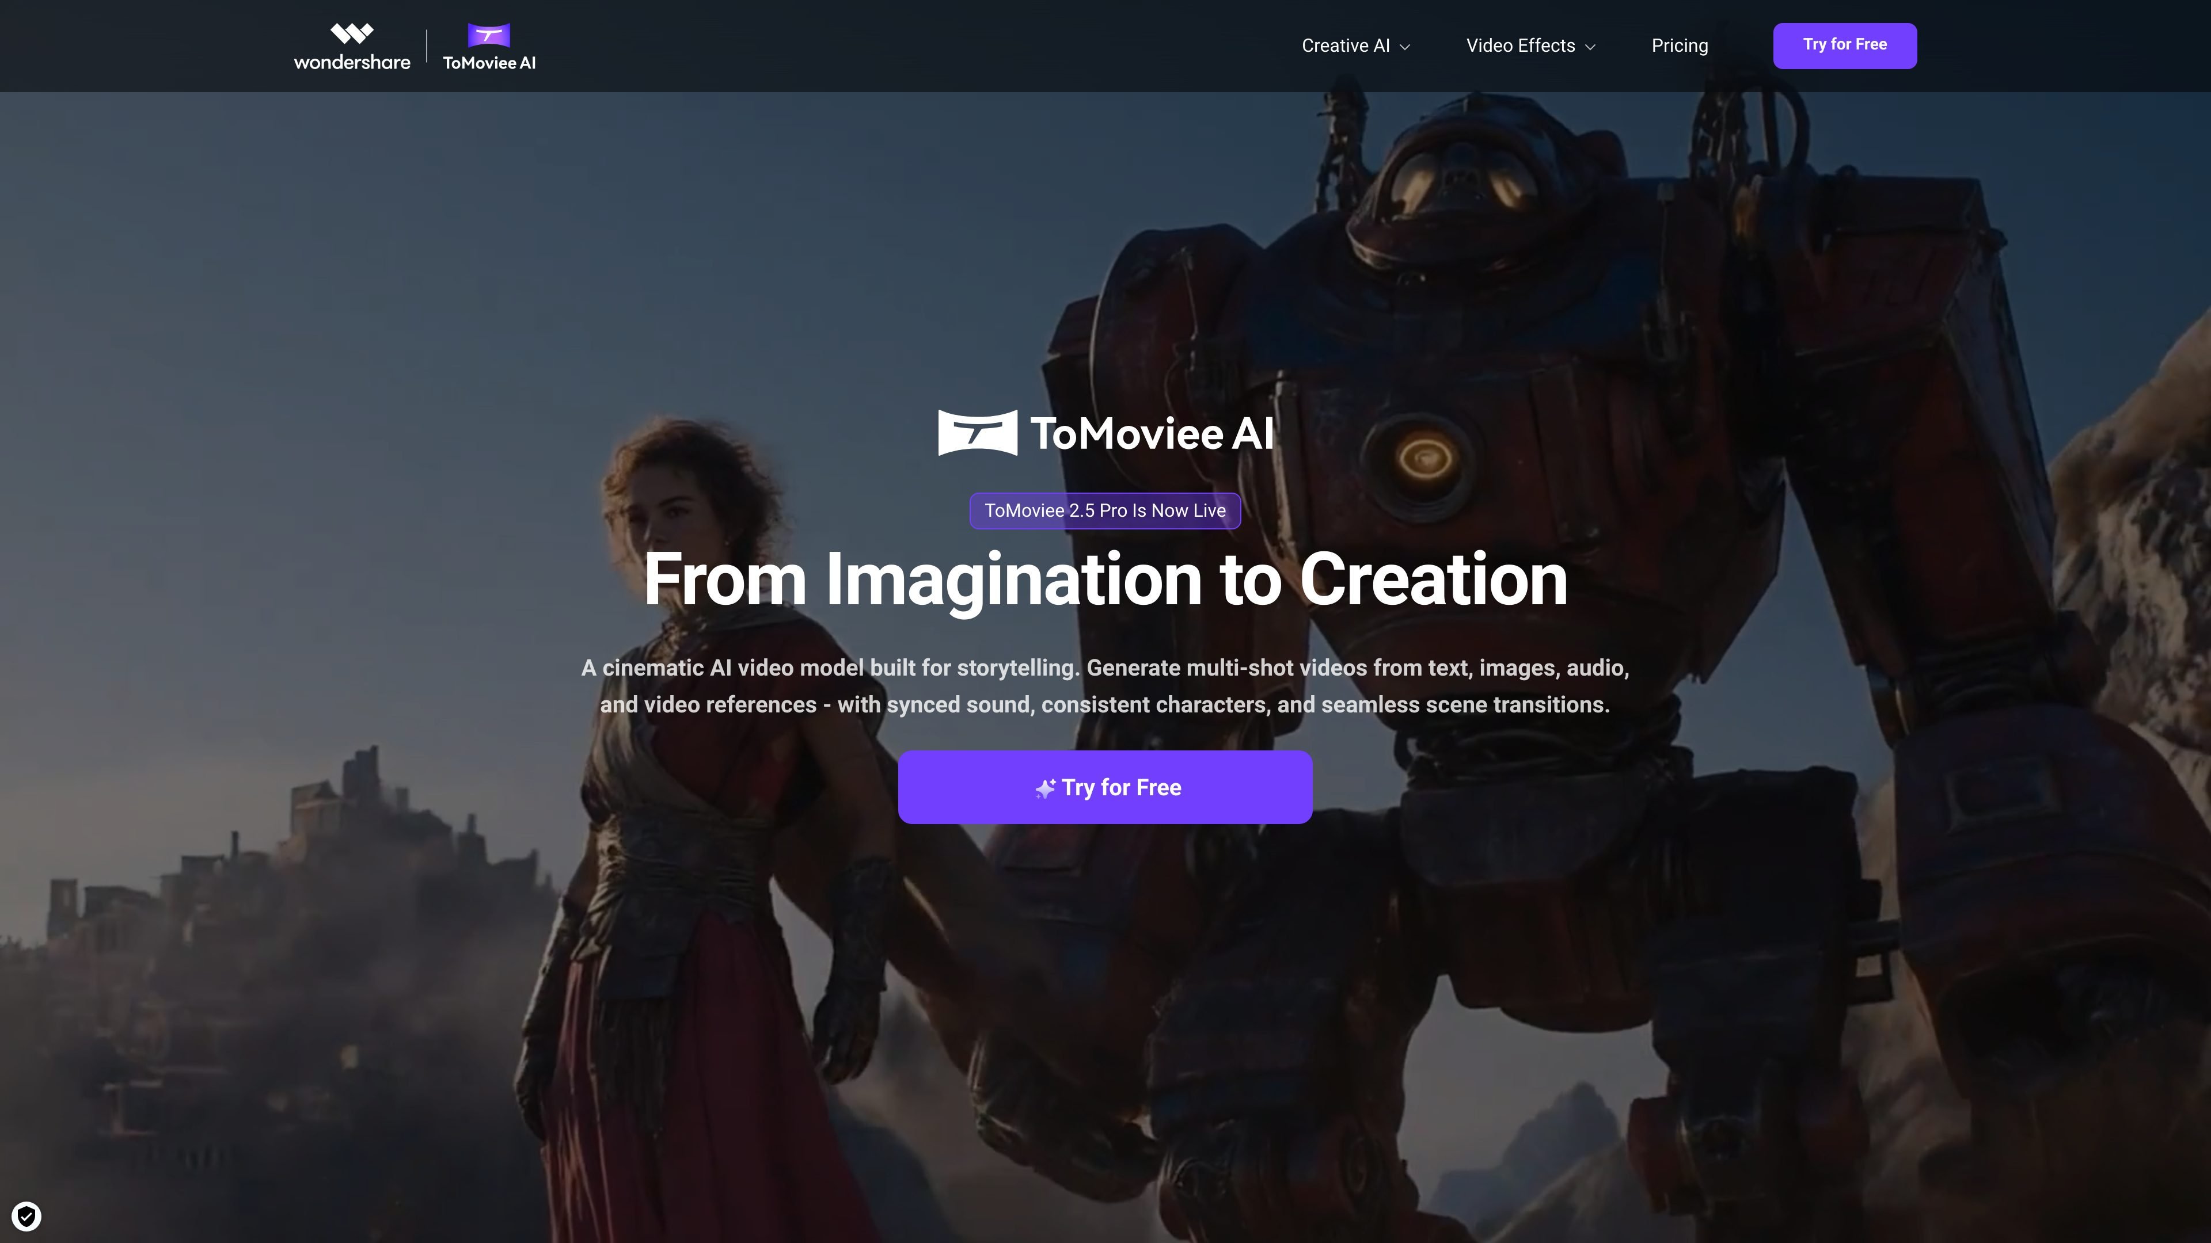This screenshot has width=2211, height=1243.
Task: Go to the Pricing page
Action: 1680,45
